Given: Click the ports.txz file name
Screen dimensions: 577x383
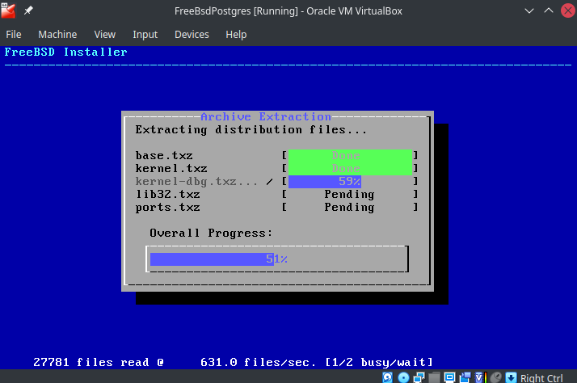Looking at the screenshot, I should (x=168, y=207).
